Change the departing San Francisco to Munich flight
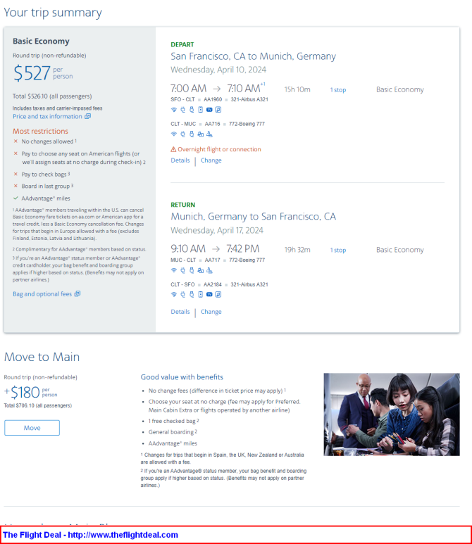 (x=211, y=160)
